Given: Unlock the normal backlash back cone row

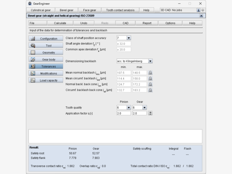Looking at the screenshot, I should [150, 85].
